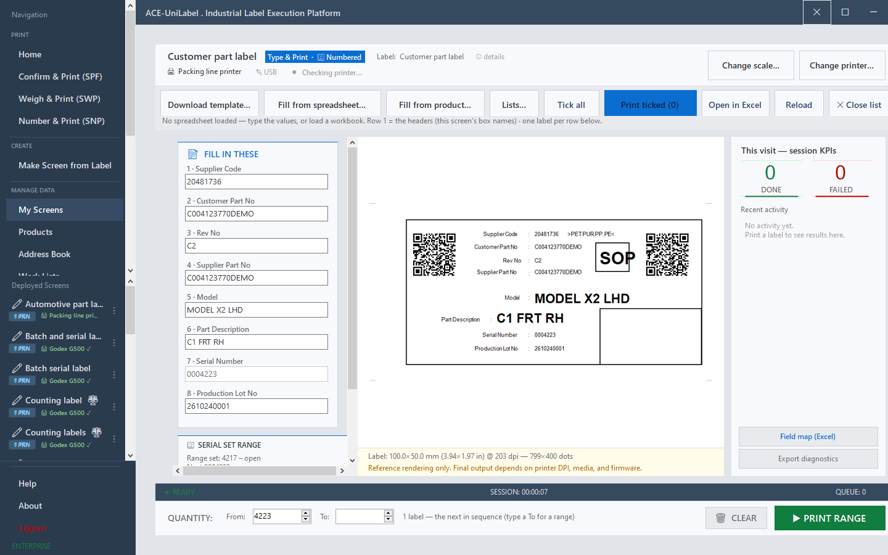The height and width of the screenshot is (555, 888).
Task: Click the printer icon beside Packing line printer
Action: pos(171,72)
